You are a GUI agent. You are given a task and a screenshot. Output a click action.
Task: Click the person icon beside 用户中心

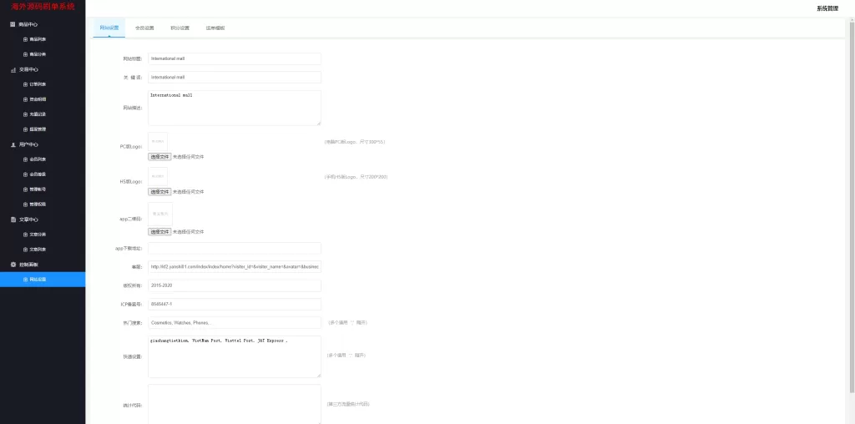pyautogui.click(x=13, y=145)
